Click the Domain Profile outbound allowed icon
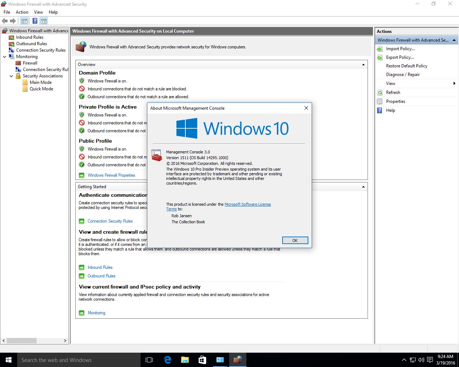This screenshot has width=459, height=367. coord(82,97)
